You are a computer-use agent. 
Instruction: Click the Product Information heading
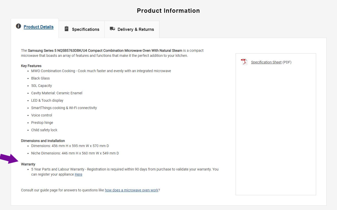pyautogui.click(x=168, y=11)
